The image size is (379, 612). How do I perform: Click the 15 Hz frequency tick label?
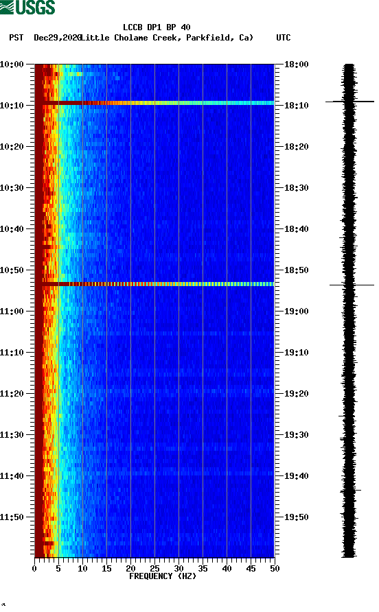(x=106, y=569)
